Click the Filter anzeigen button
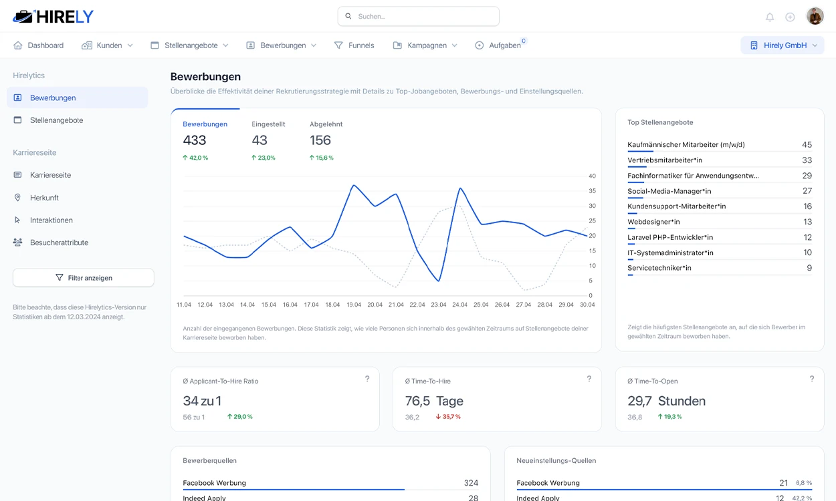 (x=83, y=277)
